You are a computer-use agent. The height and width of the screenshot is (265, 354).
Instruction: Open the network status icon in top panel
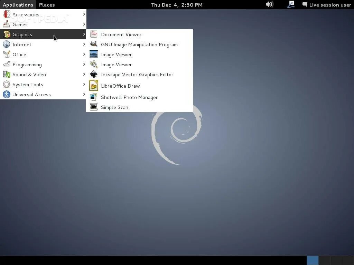click(291, 4)
